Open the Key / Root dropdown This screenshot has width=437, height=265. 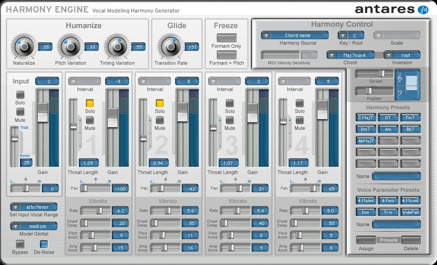[x=351, y=35]
